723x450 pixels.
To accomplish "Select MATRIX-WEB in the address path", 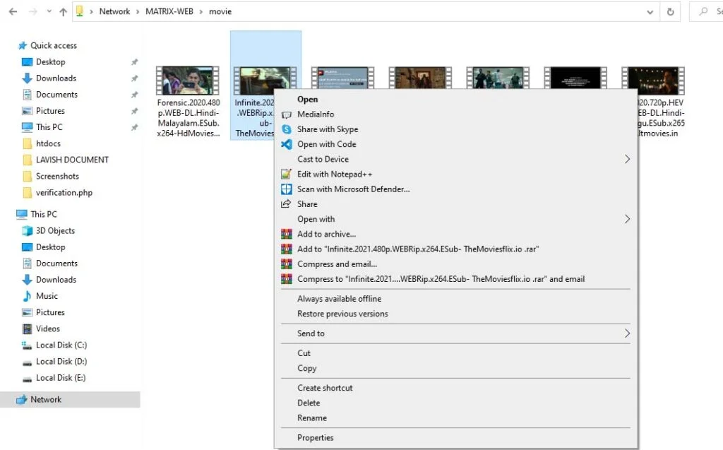I will (169, 11).
